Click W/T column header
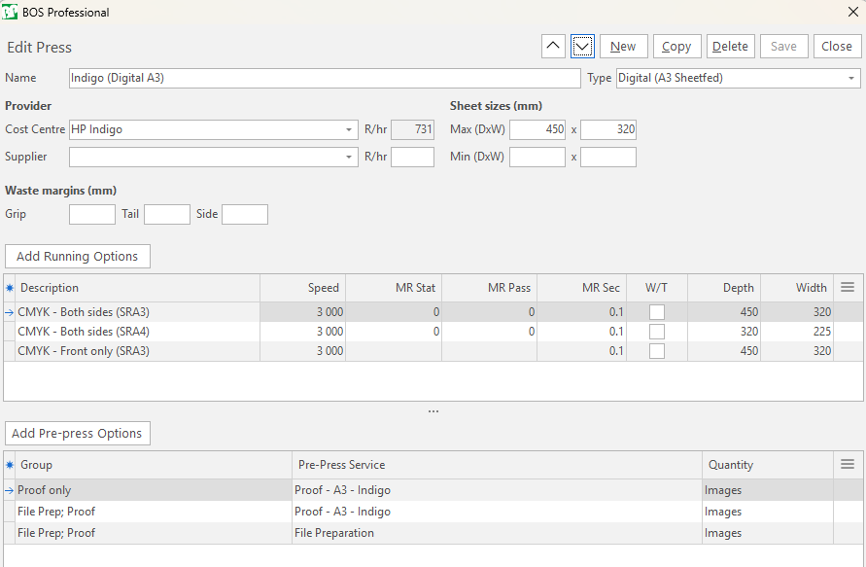Screen dimensions: 866x567 coord(657,288)
